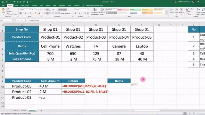Open Font dialog launcher

tap(42, 17)
